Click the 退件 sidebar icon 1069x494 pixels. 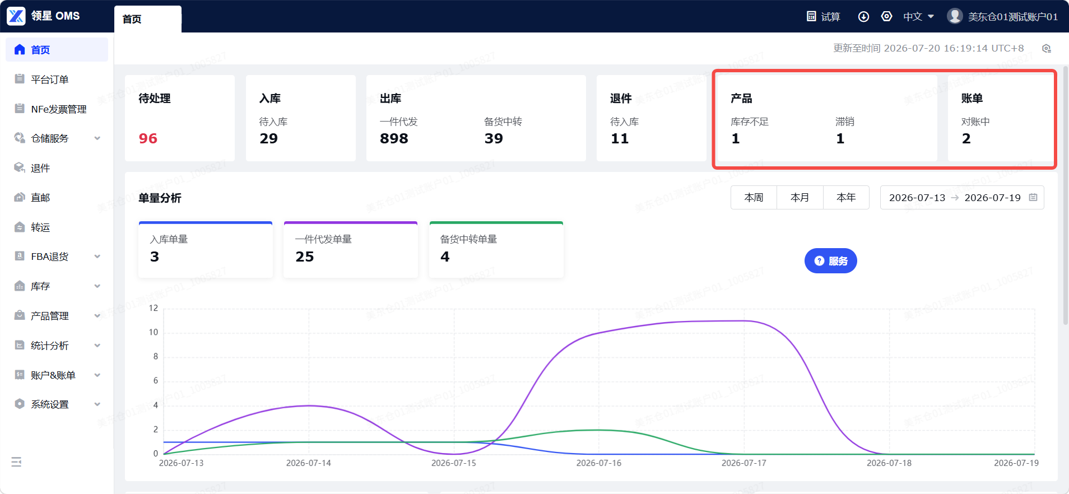click(20, 167)
